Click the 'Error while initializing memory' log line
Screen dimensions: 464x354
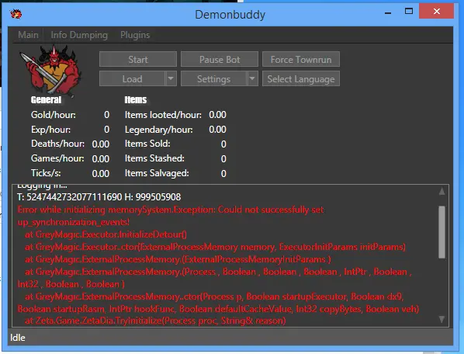[x=171, y=216]
